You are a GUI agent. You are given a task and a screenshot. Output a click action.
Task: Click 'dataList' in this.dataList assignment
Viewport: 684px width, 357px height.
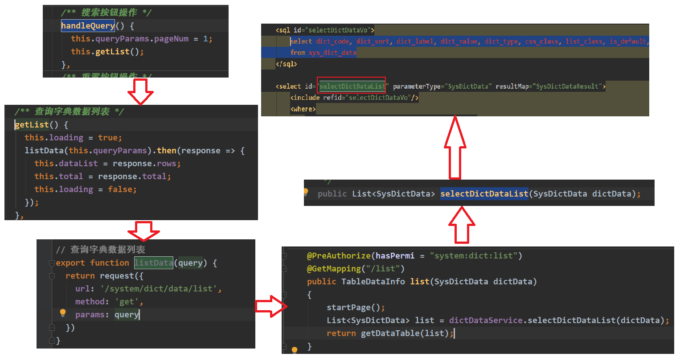[x=78, y=164]
